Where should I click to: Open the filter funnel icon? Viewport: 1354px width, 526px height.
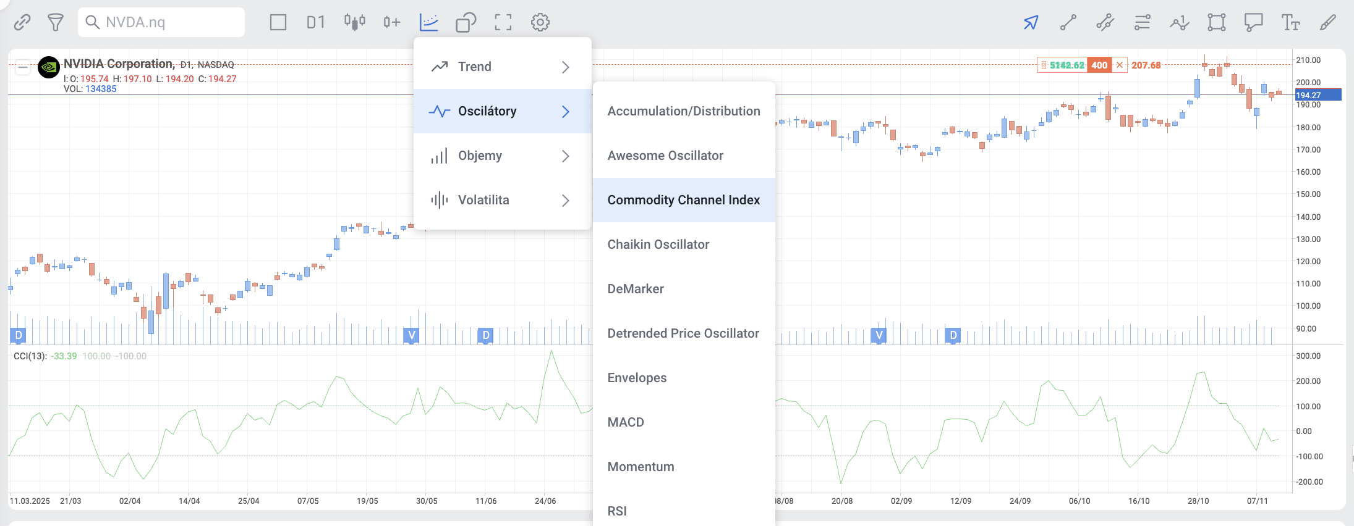coord(56,23)
